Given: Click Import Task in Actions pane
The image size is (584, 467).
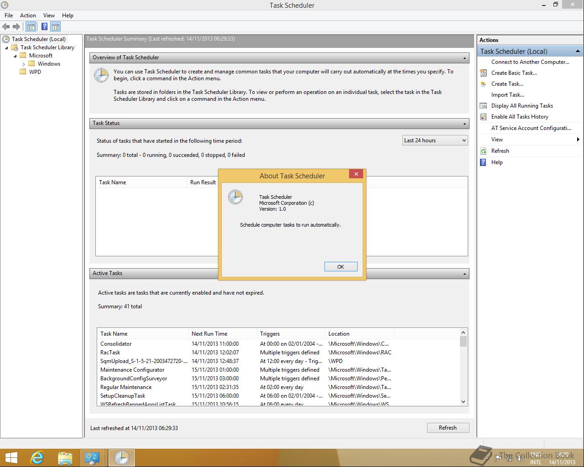Looking at the screenshot, I should [508, 95].
